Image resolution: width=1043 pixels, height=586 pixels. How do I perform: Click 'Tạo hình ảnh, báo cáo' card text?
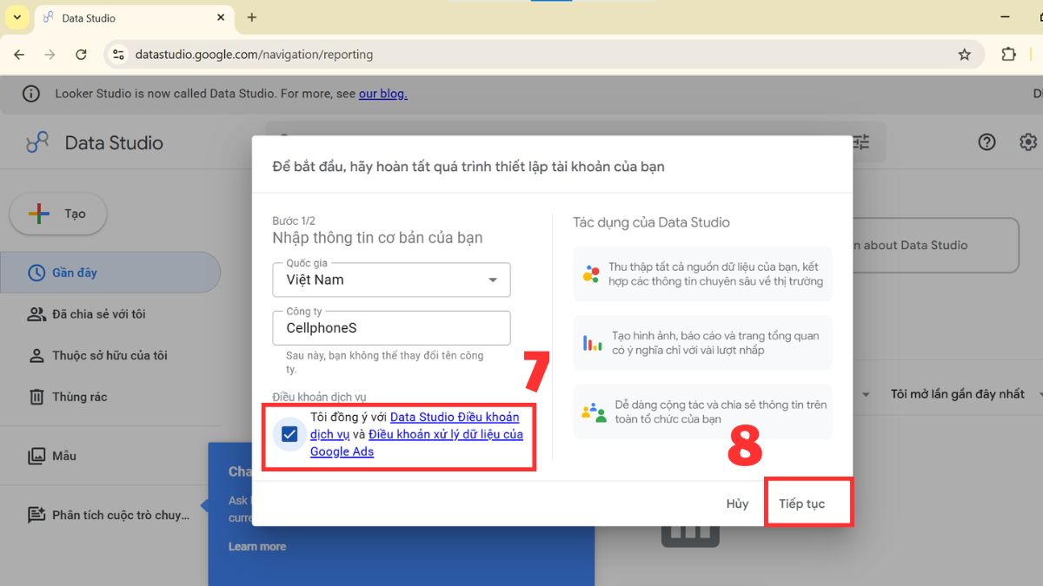(715, 343)
